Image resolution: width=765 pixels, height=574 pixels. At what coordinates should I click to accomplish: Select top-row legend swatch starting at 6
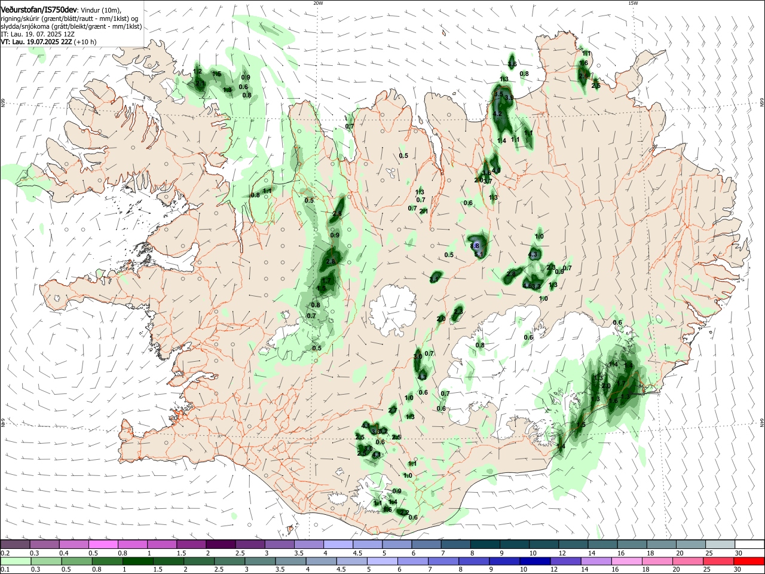click(x=426, y=544)
